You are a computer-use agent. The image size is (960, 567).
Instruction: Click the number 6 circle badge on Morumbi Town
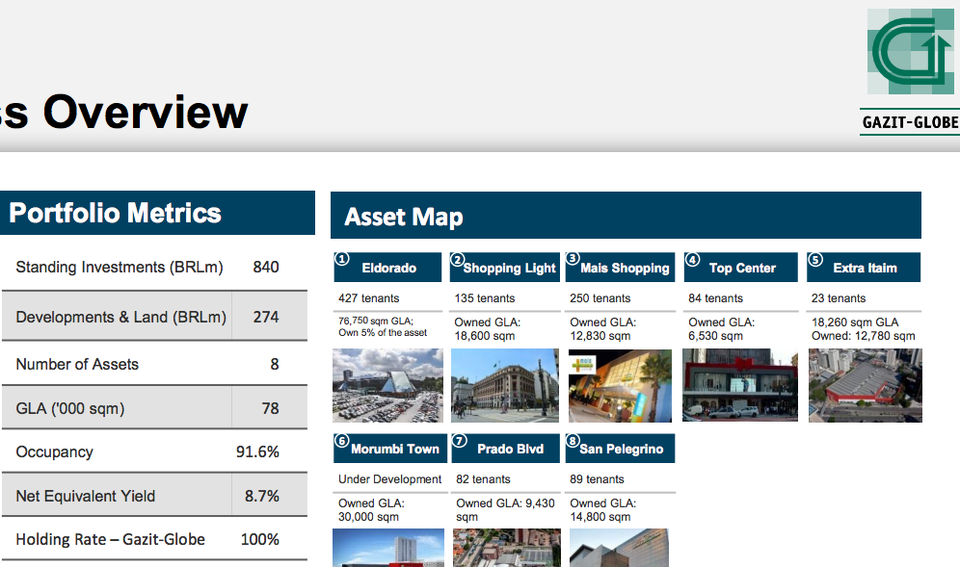pyautogui.click(x=341, y=441)
